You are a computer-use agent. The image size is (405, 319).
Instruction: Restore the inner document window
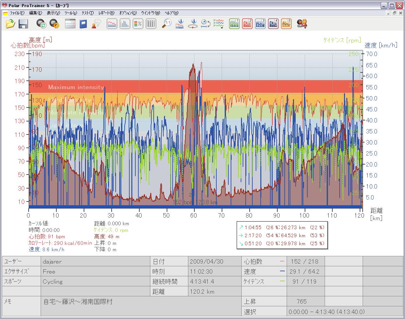click(x=395, y=13)
